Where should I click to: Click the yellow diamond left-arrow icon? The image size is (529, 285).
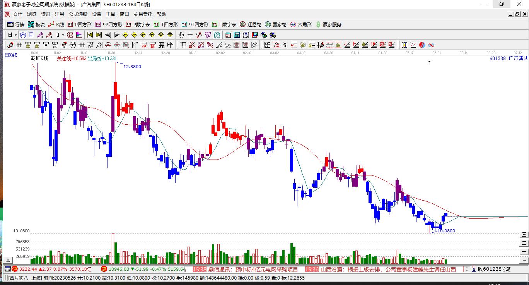(126, 35)
